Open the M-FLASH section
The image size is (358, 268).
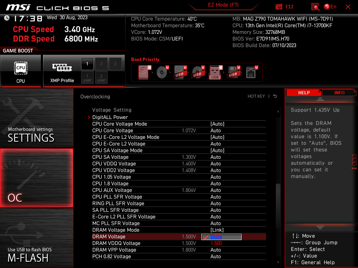36,238
